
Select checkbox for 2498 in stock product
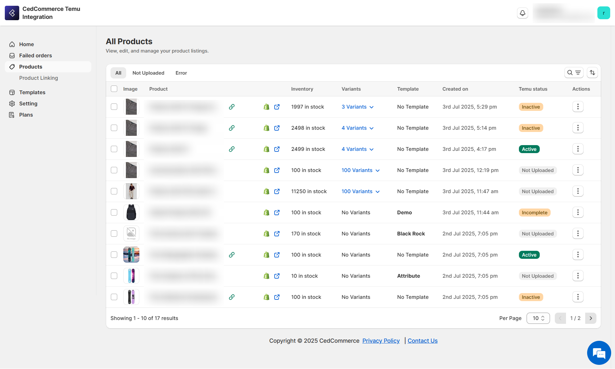click(114, 128)
